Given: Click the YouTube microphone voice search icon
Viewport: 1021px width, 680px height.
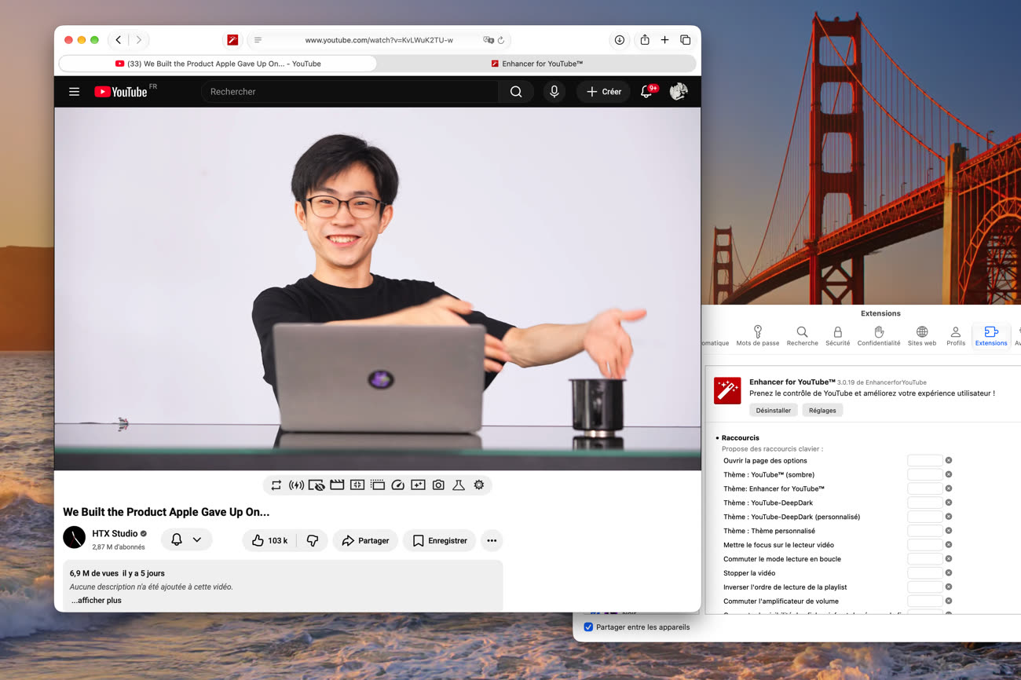Looking at the screenshot, I should 554,92.
